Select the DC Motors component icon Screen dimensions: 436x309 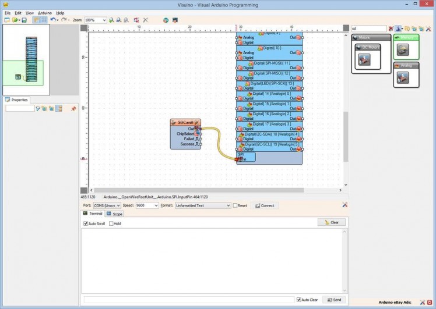point(364,59)
